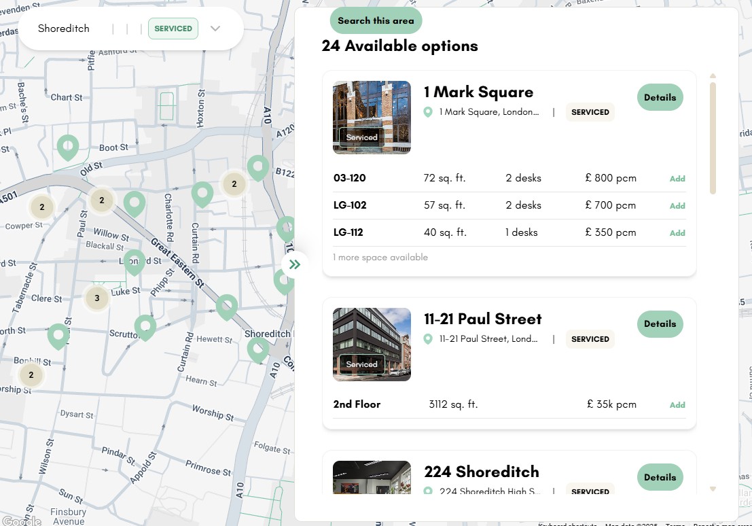Click location pin icon for 1 Mark Square

click(x=428, y=112)
